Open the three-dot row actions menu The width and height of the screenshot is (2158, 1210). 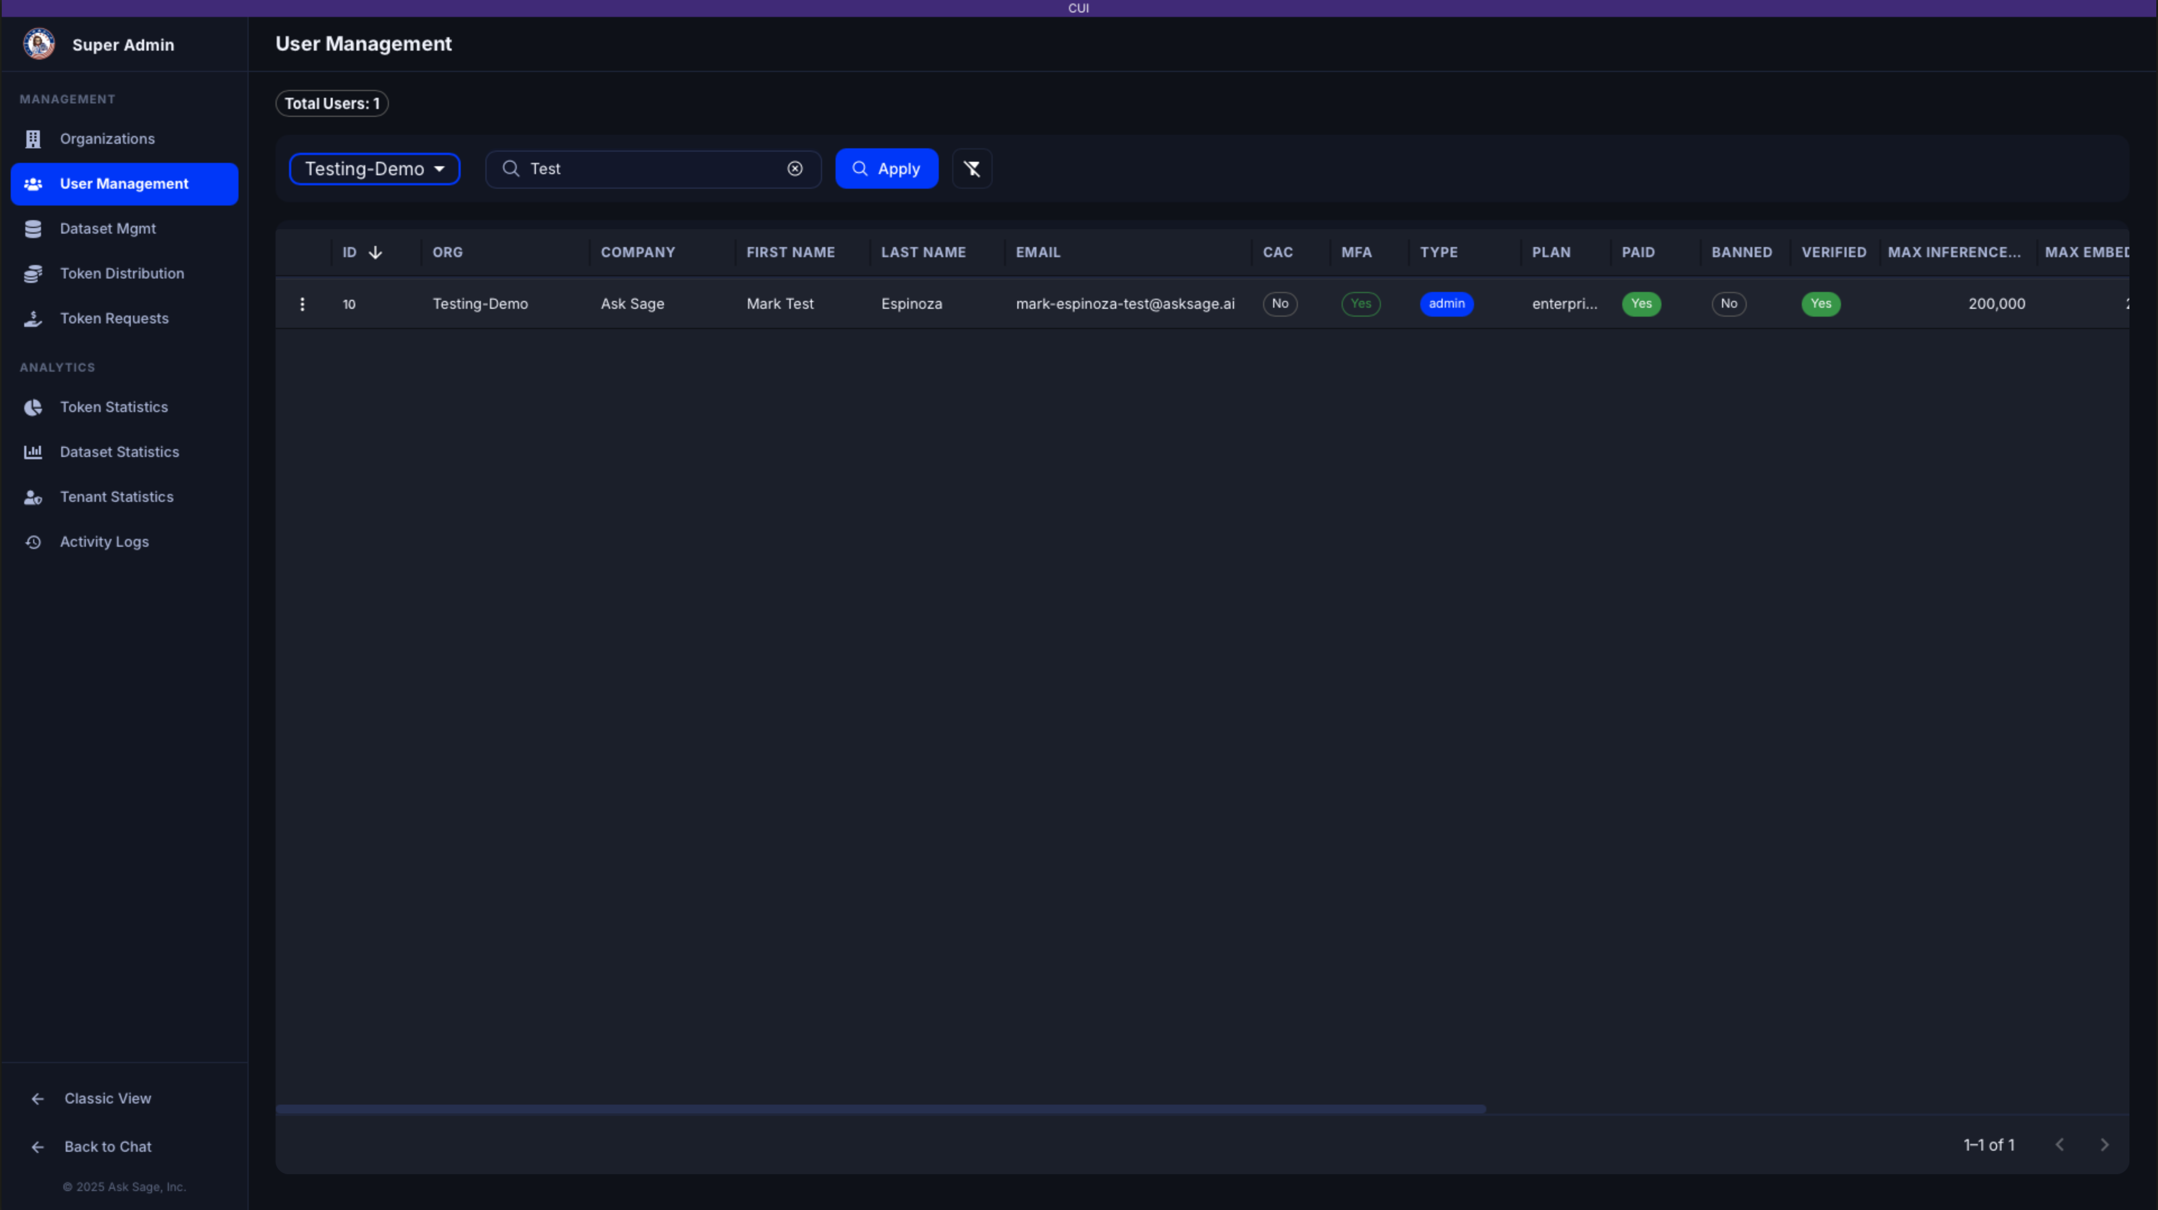point(302,304)
